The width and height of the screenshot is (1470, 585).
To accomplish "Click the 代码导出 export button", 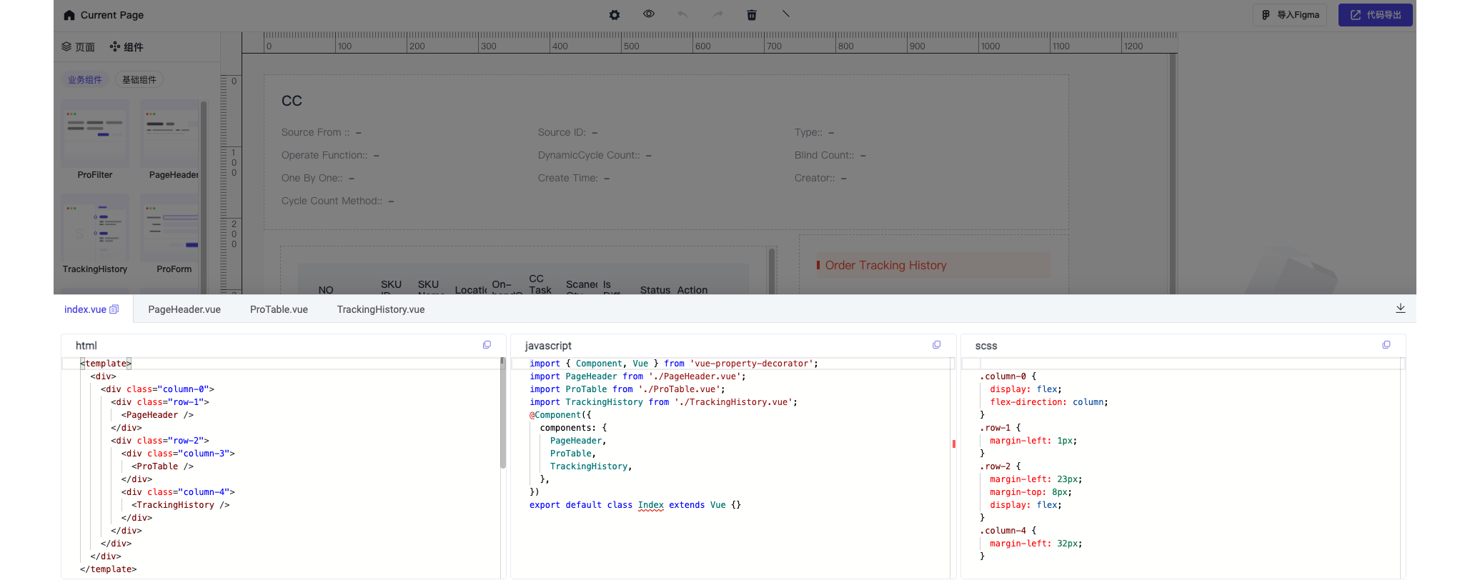I will pos(1375,15).
